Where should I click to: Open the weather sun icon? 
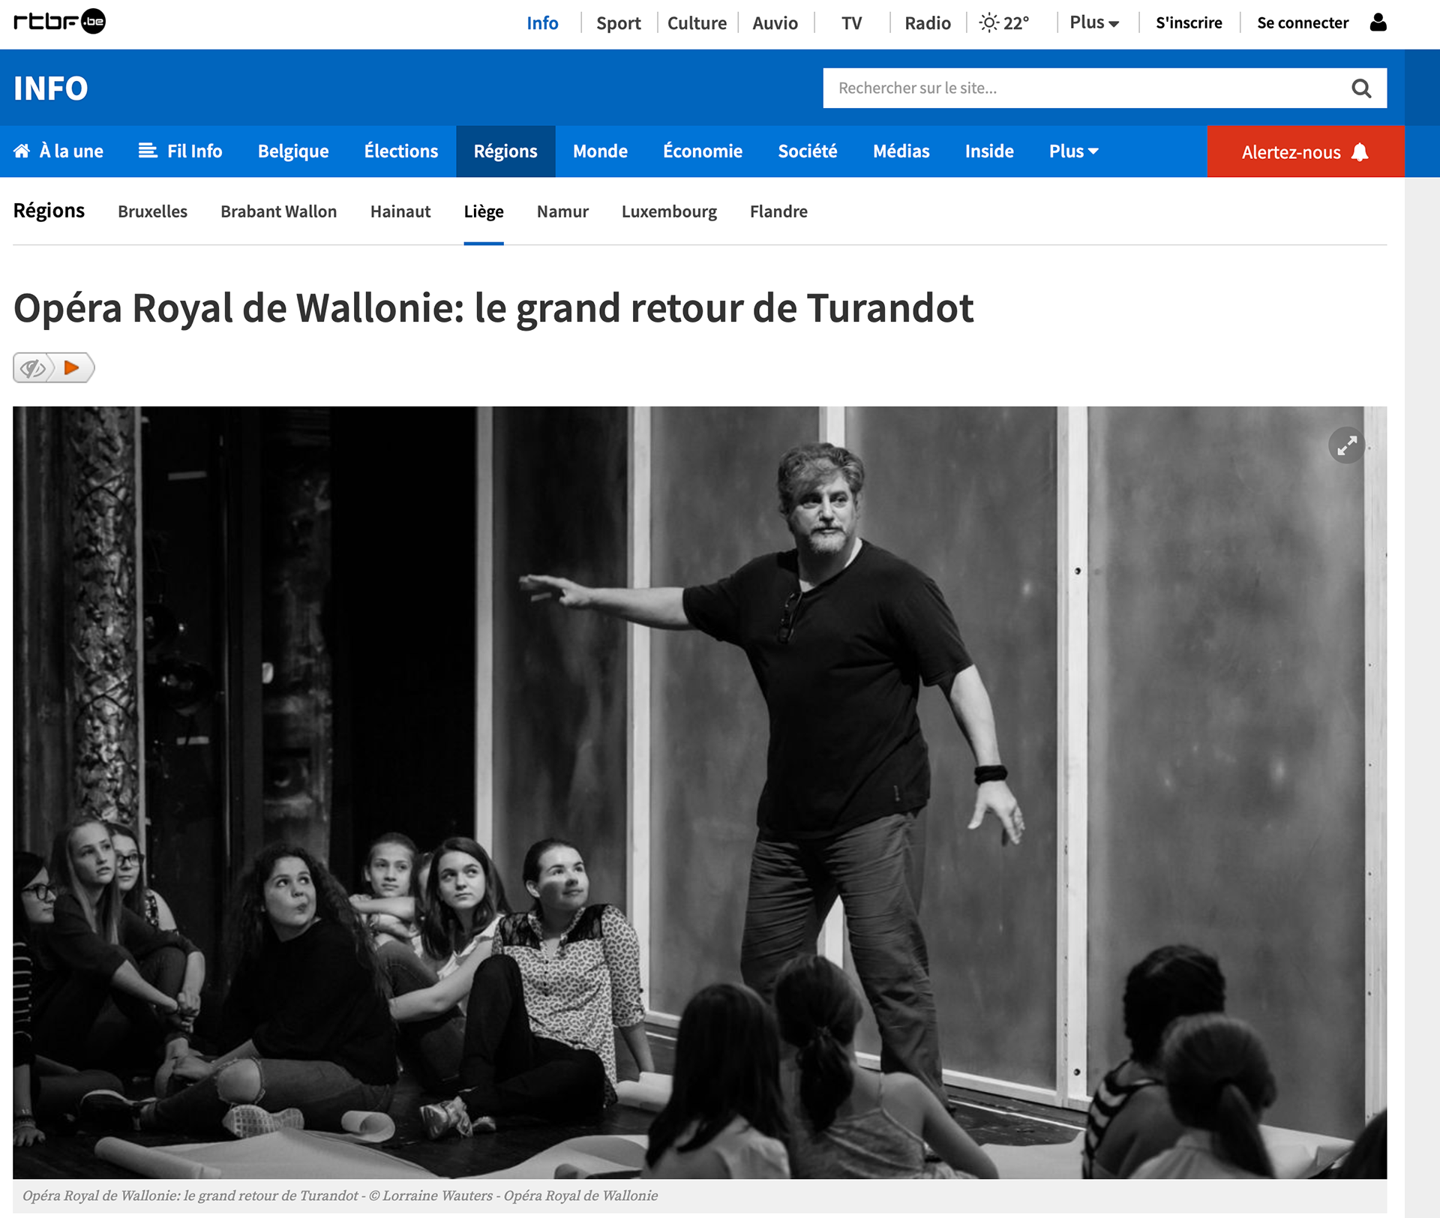[989, 22]
